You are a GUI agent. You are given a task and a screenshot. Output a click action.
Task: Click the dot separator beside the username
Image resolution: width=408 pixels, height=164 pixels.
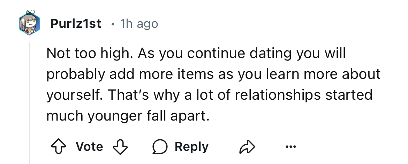[x=111, y=24]
